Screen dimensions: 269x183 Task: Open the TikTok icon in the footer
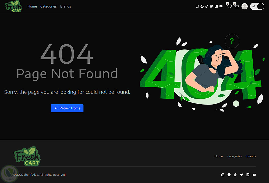tap(235, 175)
